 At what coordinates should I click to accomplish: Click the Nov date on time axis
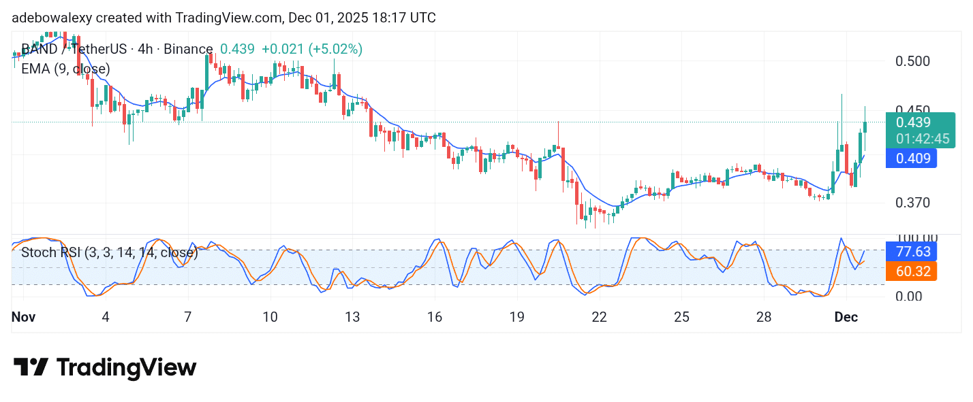tap(23, 317)
